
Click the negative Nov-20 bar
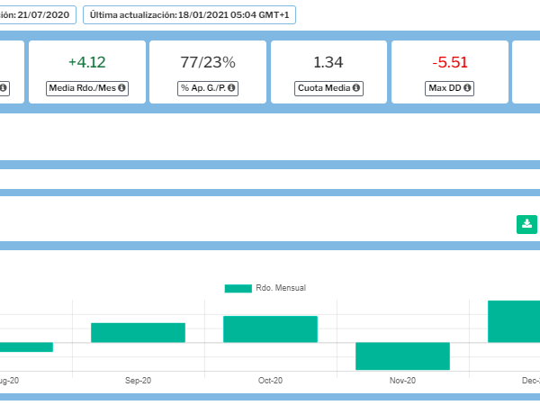(x=402, y=355)
